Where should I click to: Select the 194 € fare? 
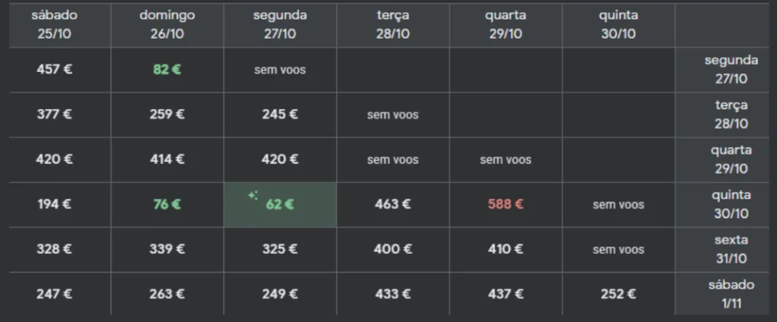[x=55, y=204]
